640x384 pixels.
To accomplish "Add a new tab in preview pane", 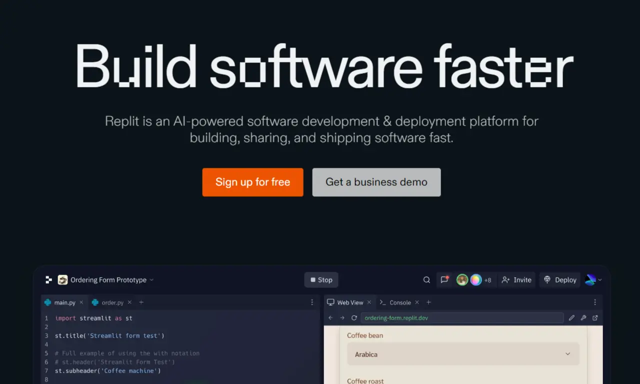I will (x=428, y=303).
